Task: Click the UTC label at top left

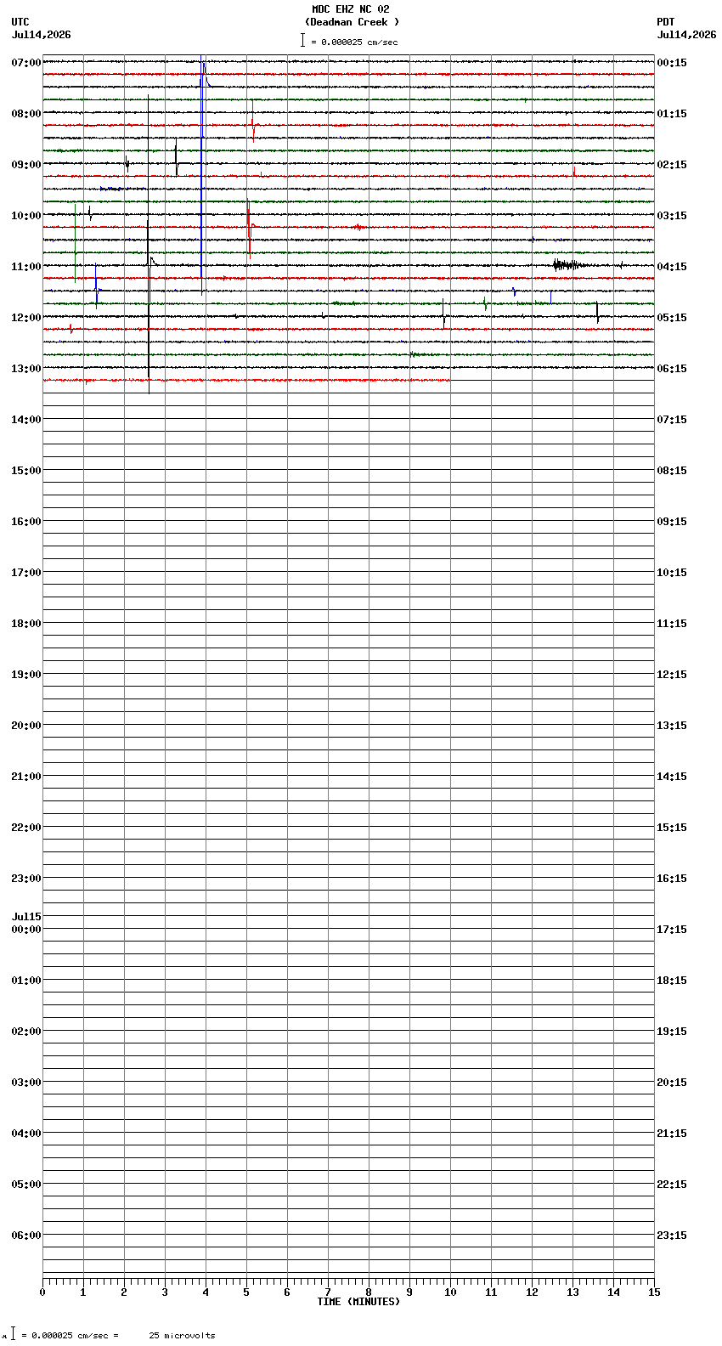Action: pos(20,22)
